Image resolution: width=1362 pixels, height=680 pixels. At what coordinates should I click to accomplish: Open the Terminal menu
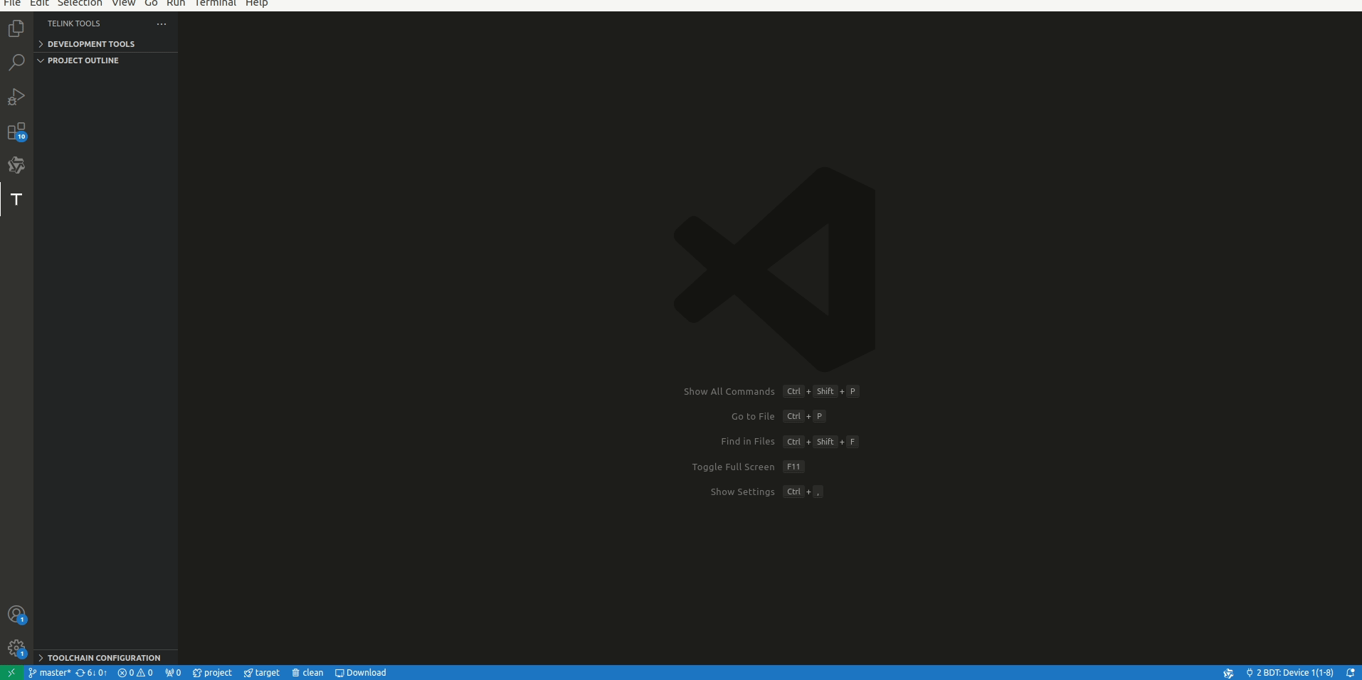215,4
